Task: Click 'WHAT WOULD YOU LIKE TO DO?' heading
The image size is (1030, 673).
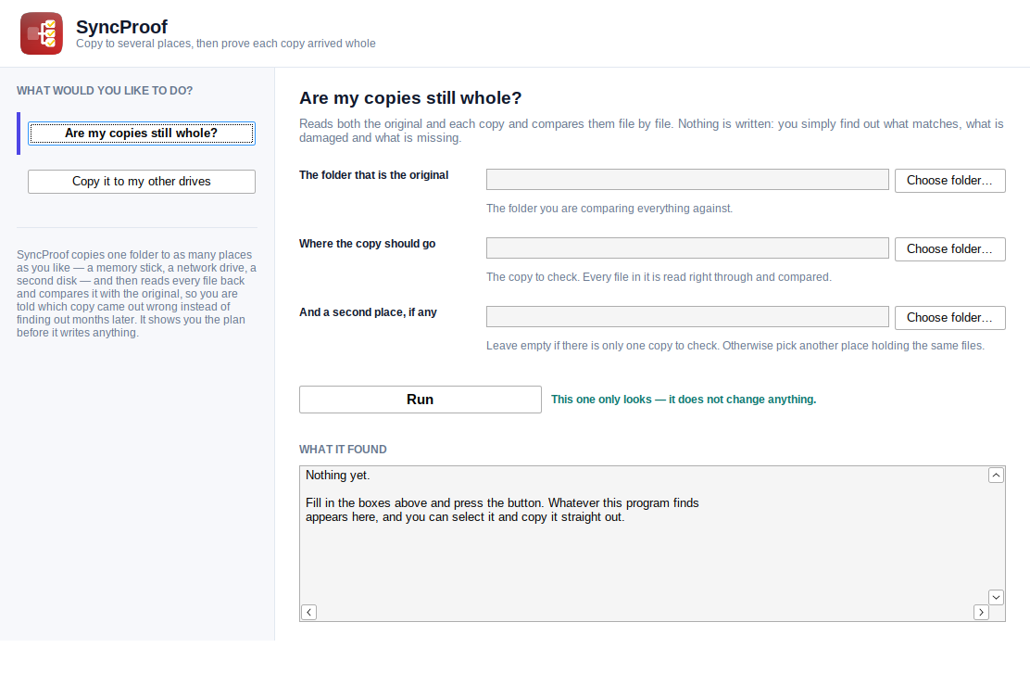Action: [105, 91]
